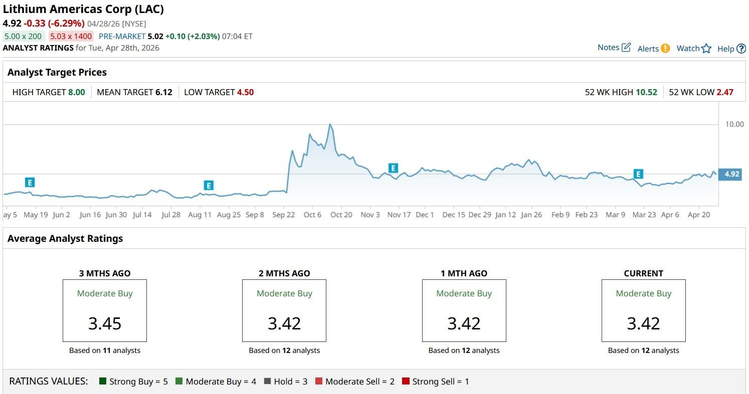
Task: Click the Hold gray legend swatch
Action: [x=267, y=381]
